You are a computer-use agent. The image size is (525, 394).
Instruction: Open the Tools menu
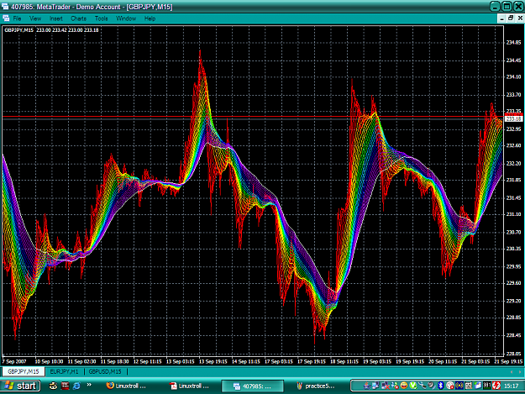[x=101, y=18]
